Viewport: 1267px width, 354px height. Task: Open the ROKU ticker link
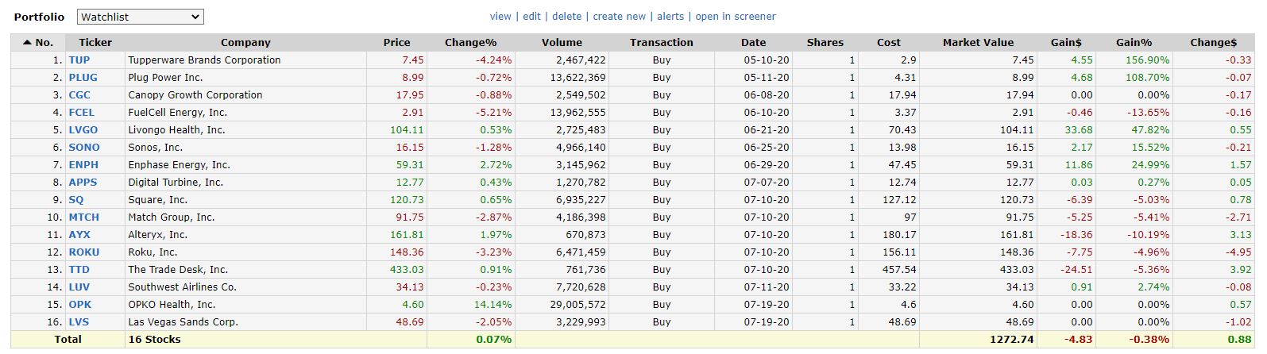tap(84, 252)
